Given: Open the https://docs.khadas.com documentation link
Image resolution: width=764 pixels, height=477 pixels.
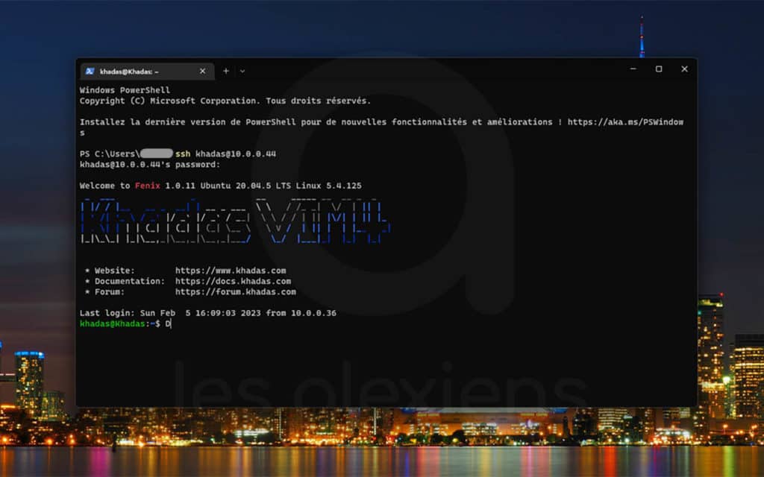Looking at the screenshot, I should point(233,281).
